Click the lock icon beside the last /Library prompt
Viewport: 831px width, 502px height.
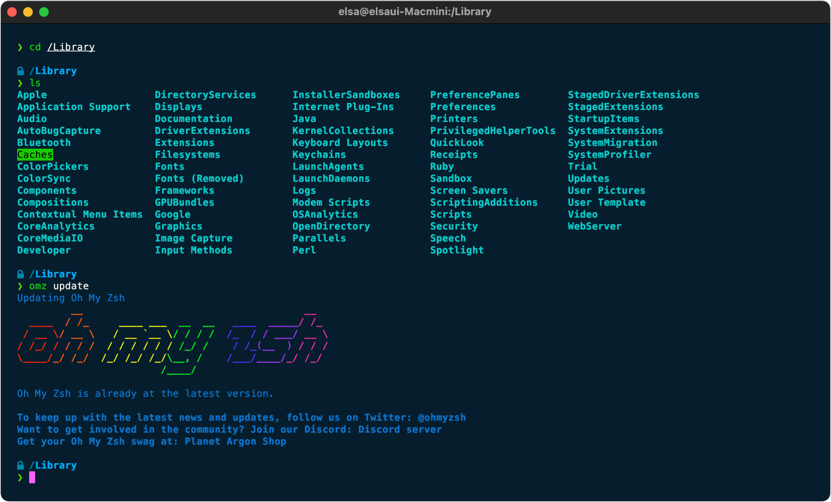click(20, 465)
